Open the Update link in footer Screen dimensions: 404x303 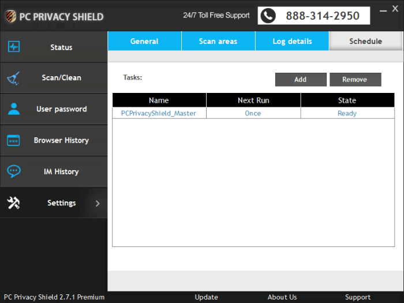point(207,297)
